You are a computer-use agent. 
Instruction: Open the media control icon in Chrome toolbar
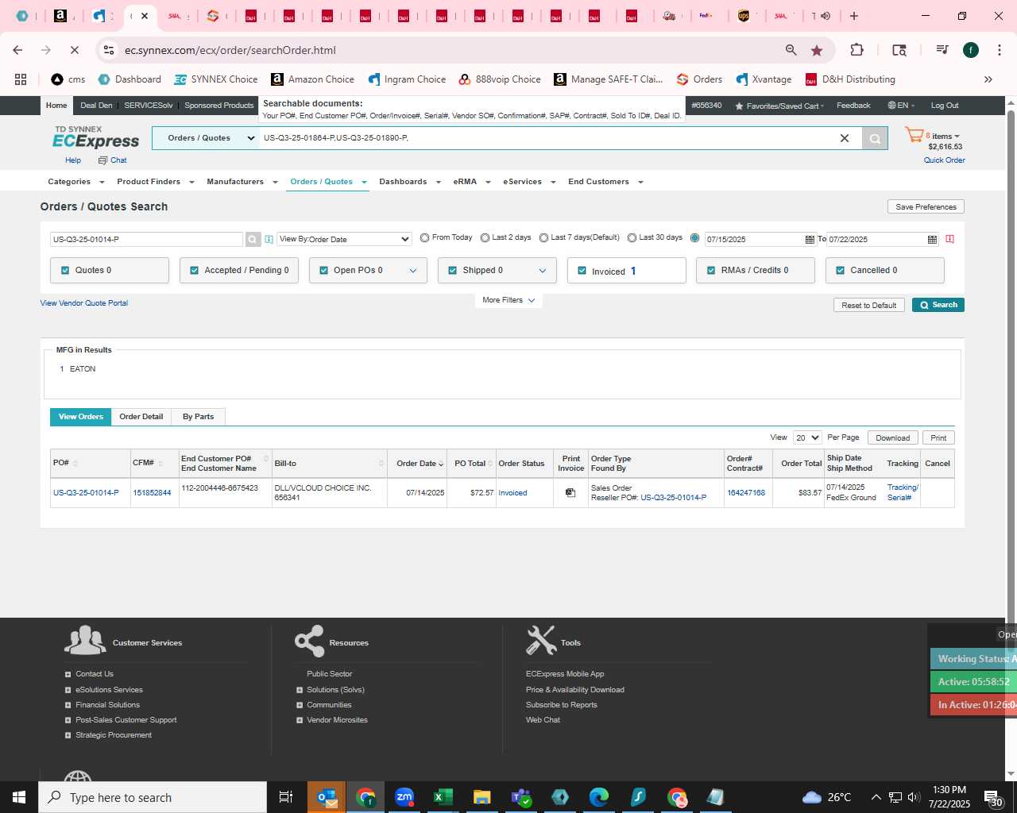[x=942, y=50]
